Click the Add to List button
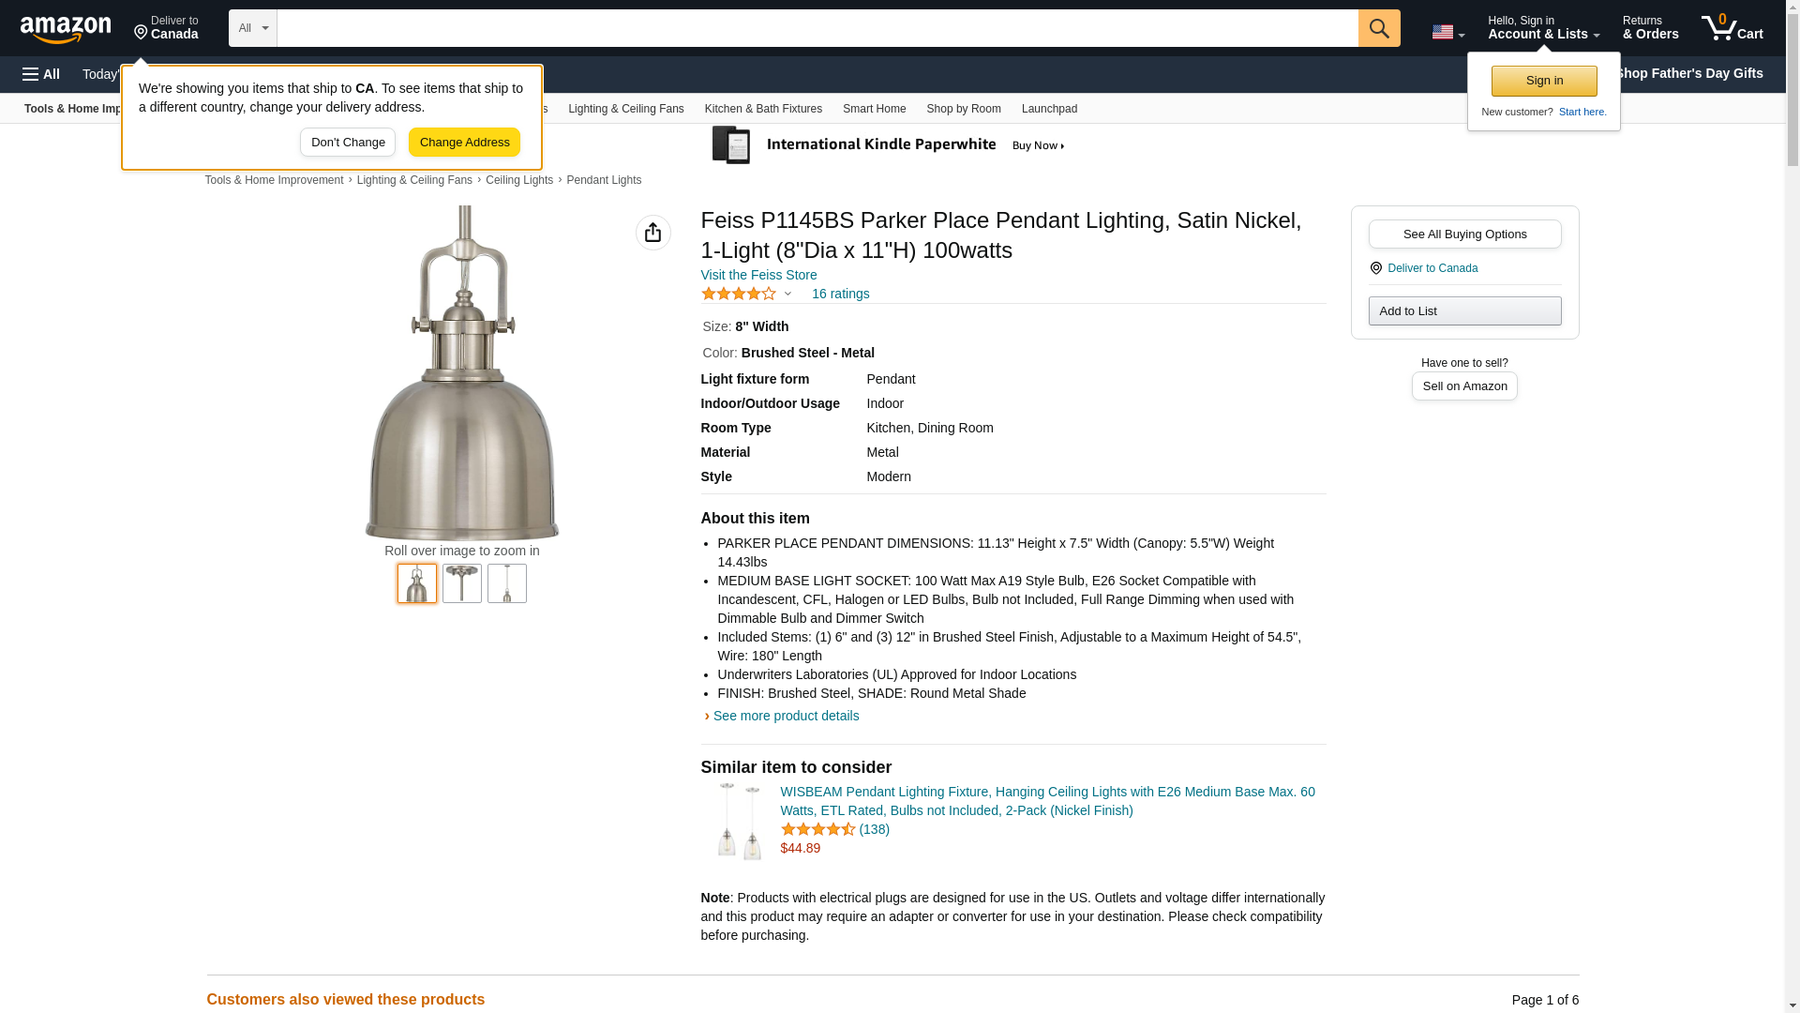The width and height of the screenshot is (1800, 1013). pos(1463,311)
